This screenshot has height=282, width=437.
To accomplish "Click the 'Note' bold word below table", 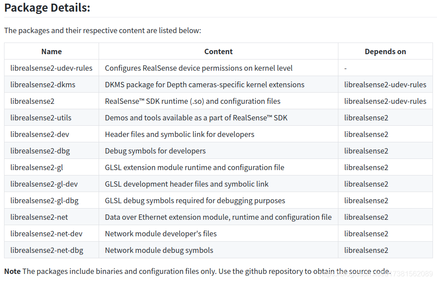I will [12, 271].
